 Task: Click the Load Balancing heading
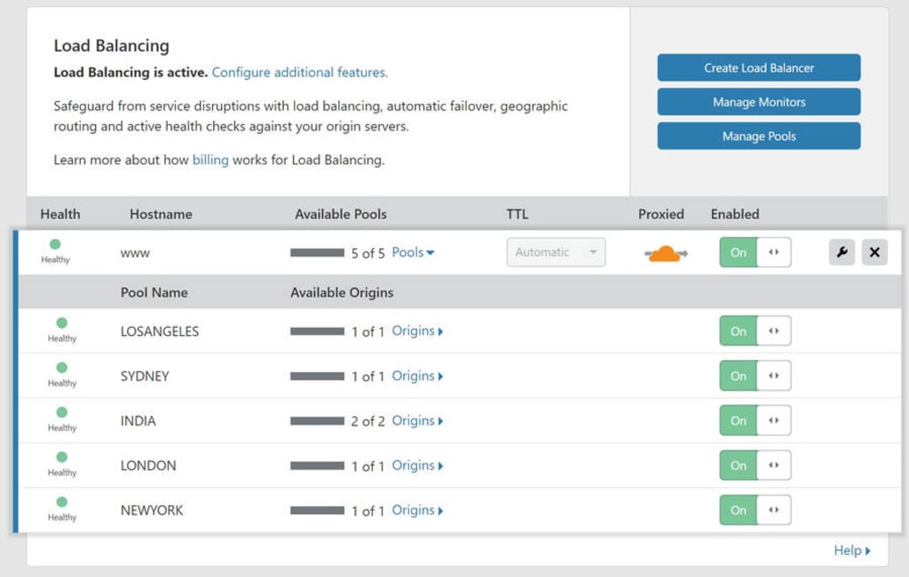pos(111,46)
